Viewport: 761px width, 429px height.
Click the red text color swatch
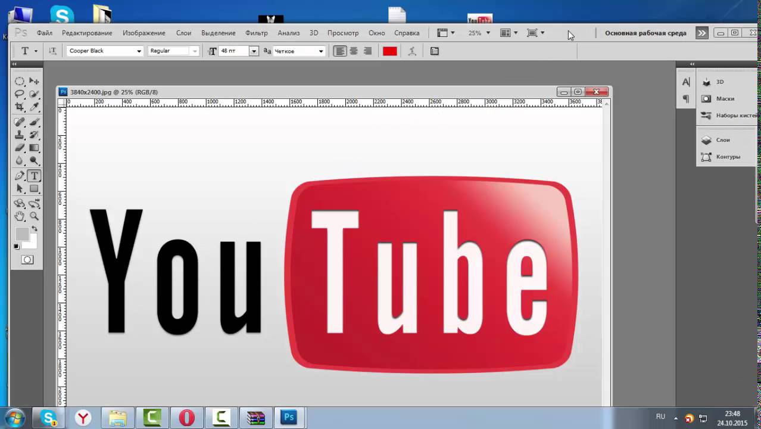pyautogui.click(x=390, y=51)
